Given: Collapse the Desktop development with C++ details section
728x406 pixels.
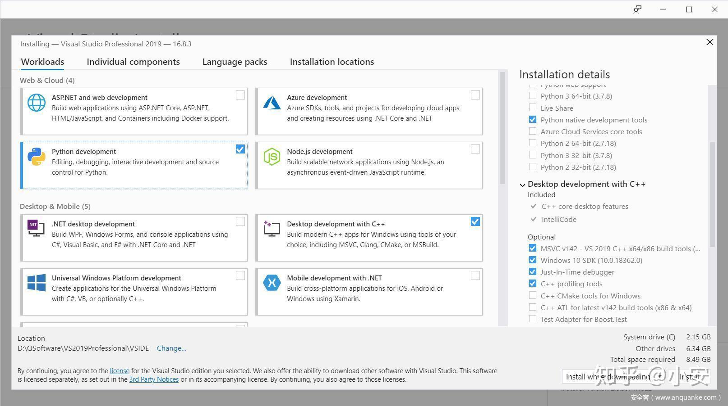Looking at the screenshot, I should pos(522,185).
